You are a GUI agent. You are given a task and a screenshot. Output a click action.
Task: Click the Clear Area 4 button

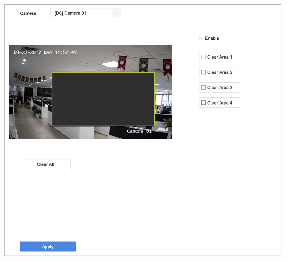pos(220,102)
